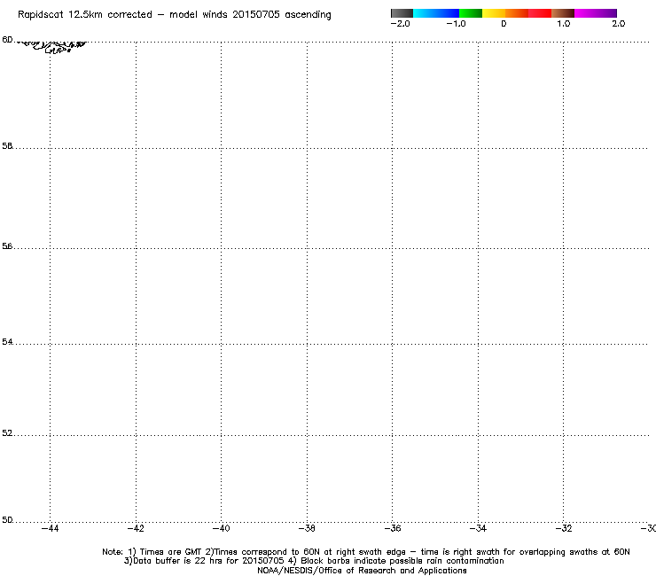Image resolution: width=656 pixels, height=576 pixels.
Task: Click the longitude label -40
Action: coord(222,529)
